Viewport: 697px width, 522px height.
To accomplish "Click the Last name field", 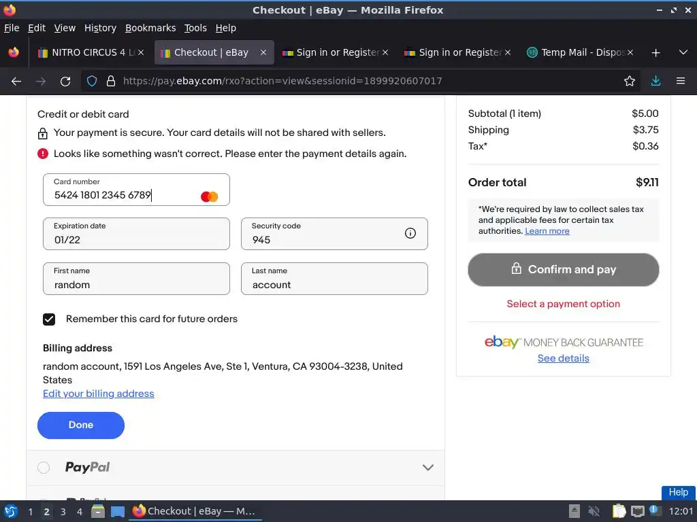I will (334, 279).
